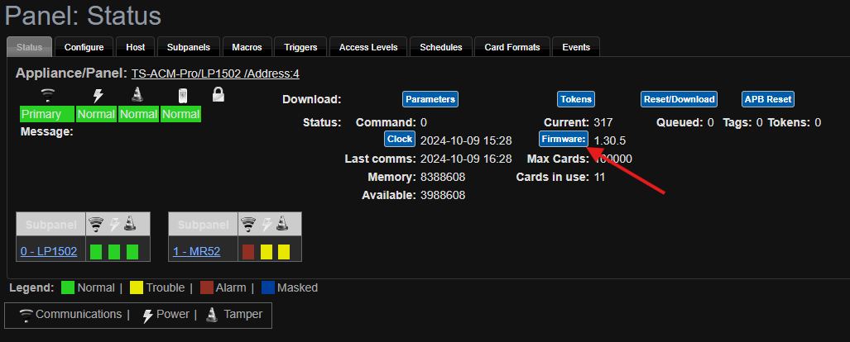Viewport: 850px width, 342px height.
Task: Click Cards in use value 11
Action: click(x=599, y=177)
